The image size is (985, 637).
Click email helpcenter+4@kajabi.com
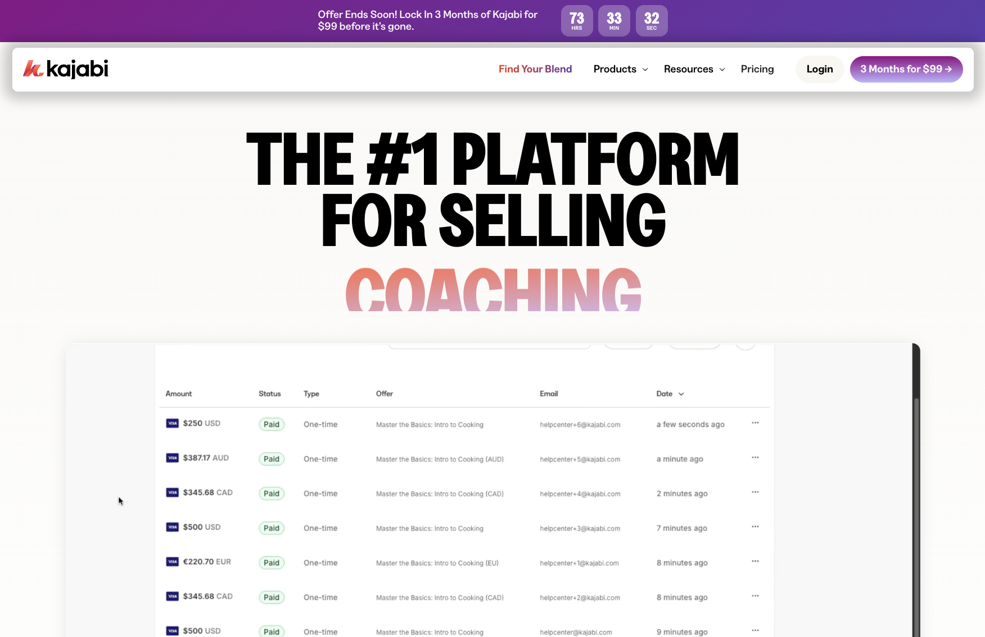pos(580,494)
